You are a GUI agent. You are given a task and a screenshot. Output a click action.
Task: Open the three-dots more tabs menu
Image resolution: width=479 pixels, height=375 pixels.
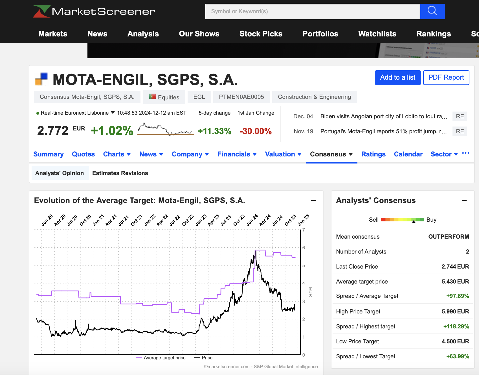pos(465,153)
